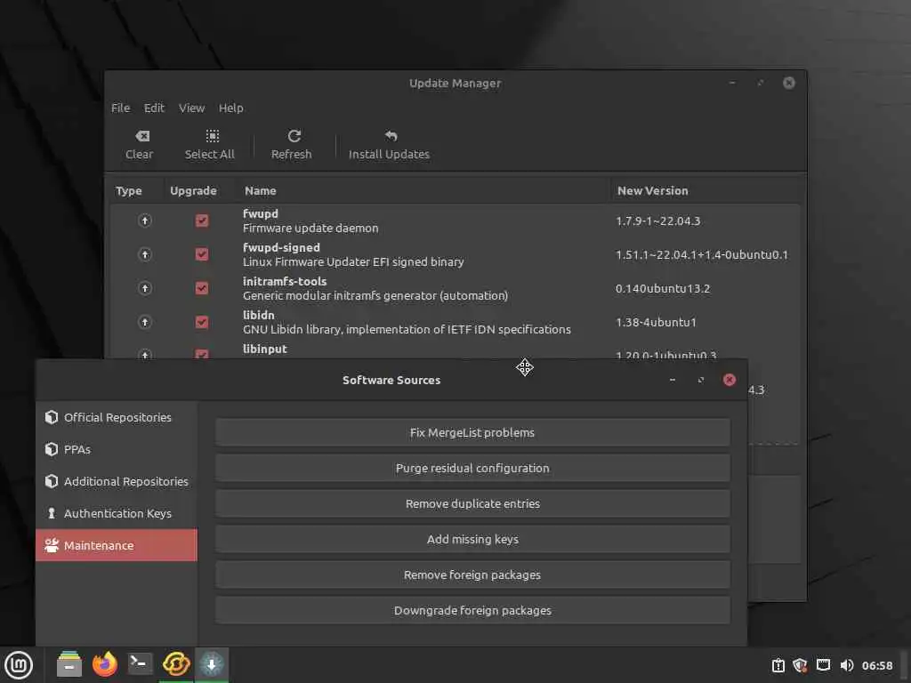Open the Help menu in Update Manager
This screenshot has width=911, height=683.
[230, 108]
